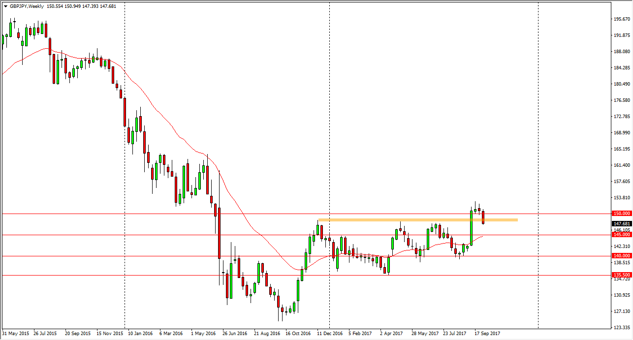
Task: Select the orange highlighted resistance rectangle
Action: [417, 220]
